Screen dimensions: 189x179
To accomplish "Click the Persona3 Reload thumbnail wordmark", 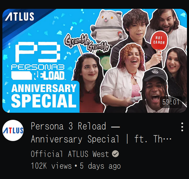I will [x=38, y=72].
